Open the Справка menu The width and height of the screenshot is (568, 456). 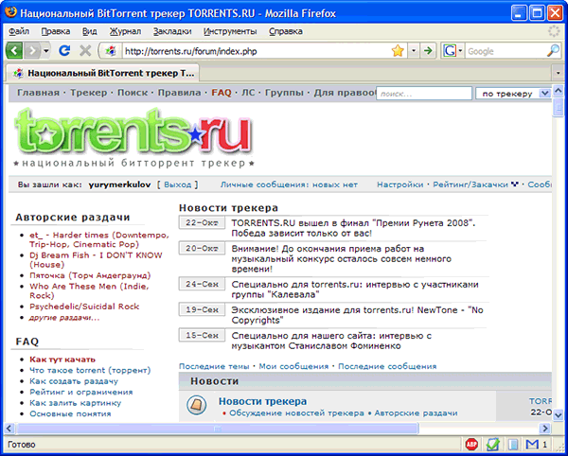tap(286, 31)
